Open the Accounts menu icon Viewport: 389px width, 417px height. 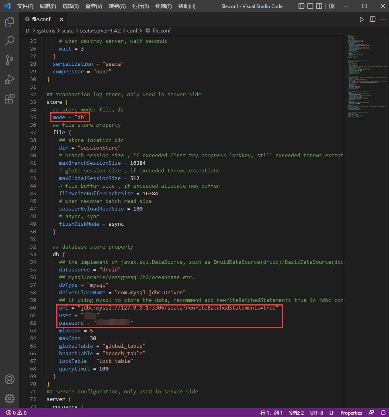(10, 379)
